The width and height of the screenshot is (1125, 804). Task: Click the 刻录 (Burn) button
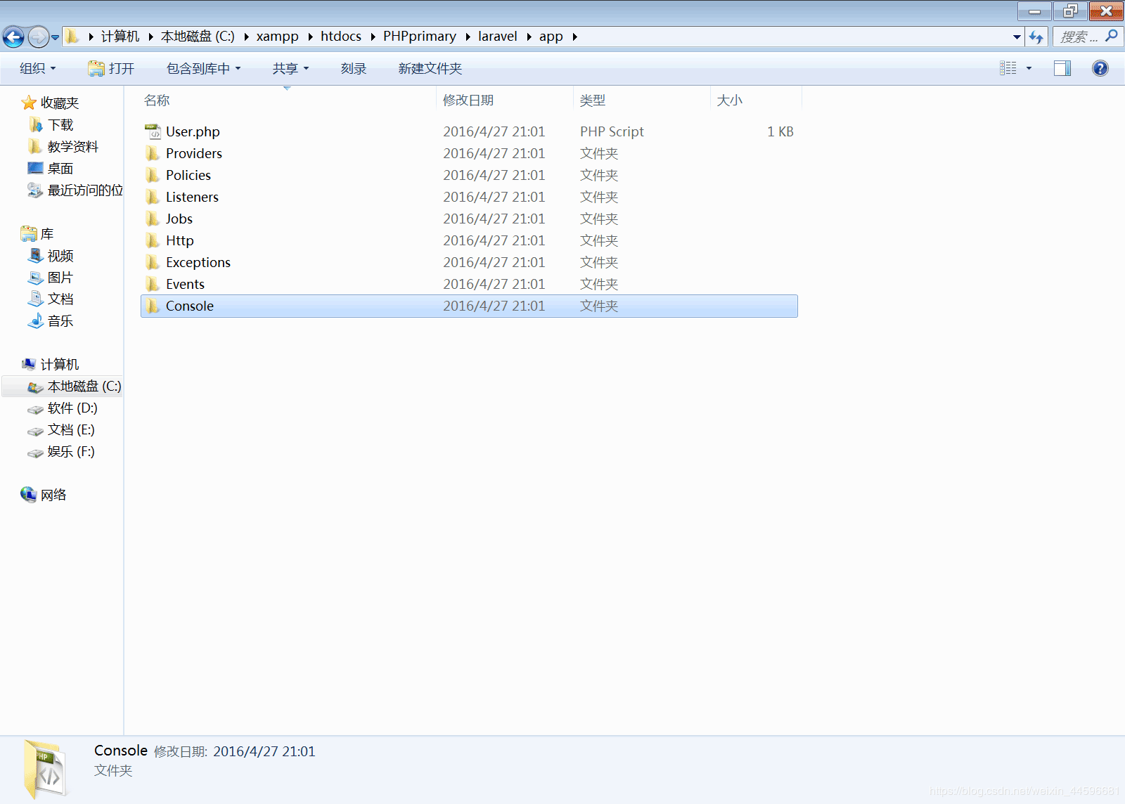[x=353, y=68]
